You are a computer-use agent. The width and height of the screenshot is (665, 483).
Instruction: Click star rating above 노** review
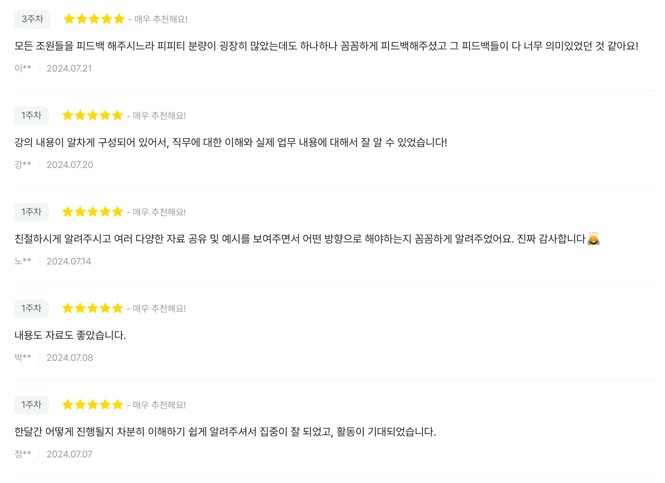coord(93,212)
